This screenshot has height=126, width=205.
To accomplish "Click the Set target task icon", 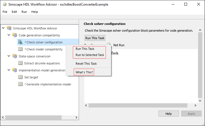I will tap(20, 77).
